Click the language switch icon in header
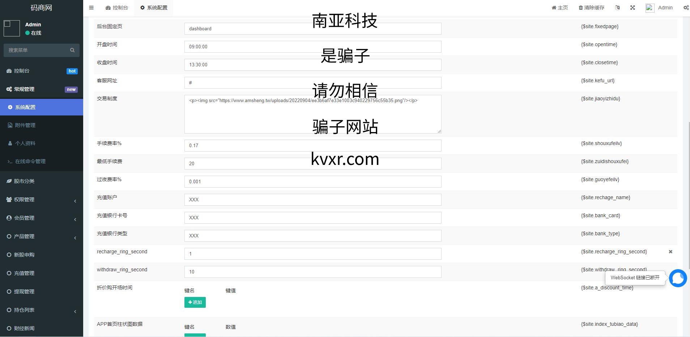Viewport: 690px width, 337px height. point(617,8)
